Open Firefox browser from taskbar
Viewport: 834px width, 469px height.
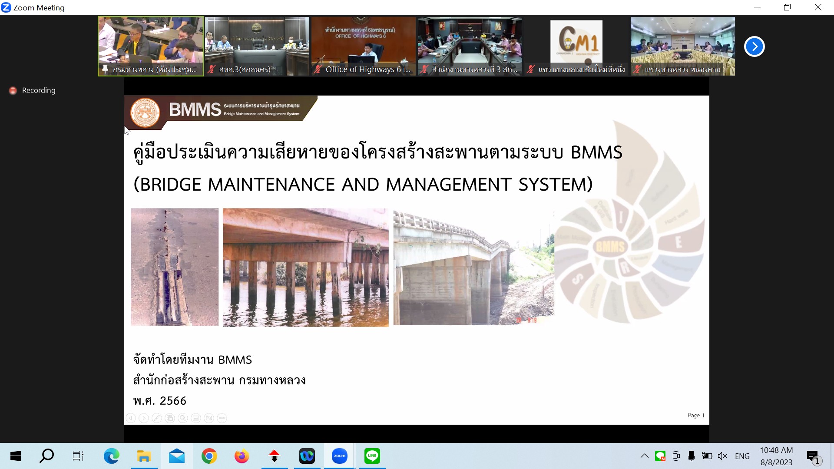click(242, 456)
